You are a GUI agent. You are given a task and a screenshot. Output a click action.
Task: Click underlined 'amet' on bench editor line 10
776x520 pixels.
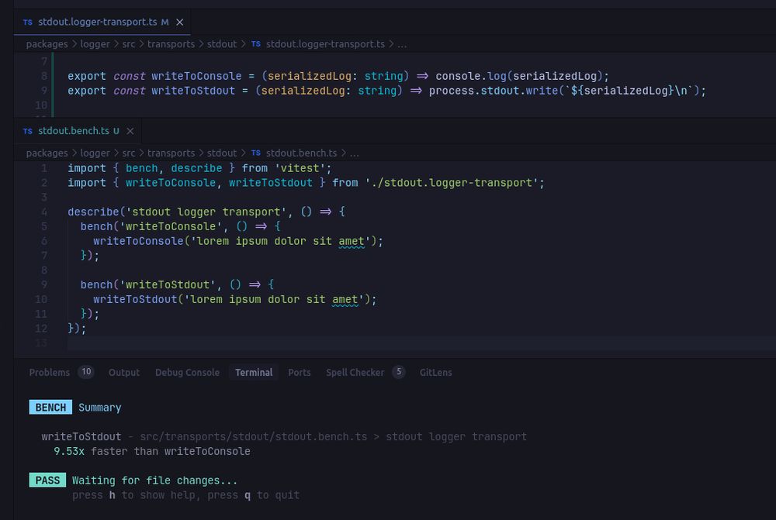(x=345, y=300)
